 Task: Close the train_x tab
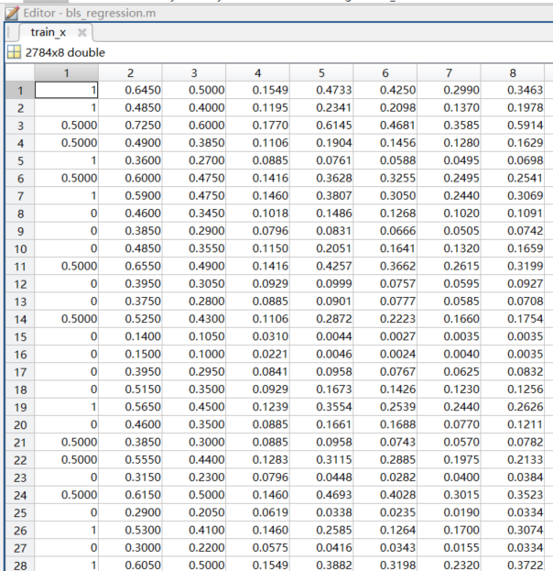tap(82, 32)
